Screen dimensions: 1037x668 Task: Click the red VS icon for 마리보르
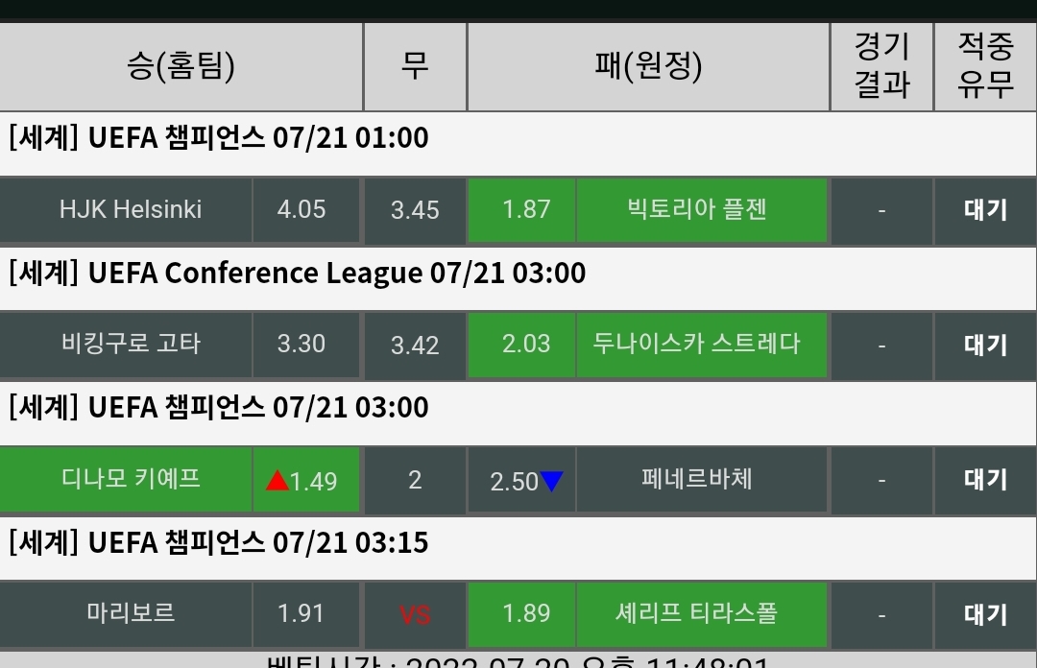415,614
